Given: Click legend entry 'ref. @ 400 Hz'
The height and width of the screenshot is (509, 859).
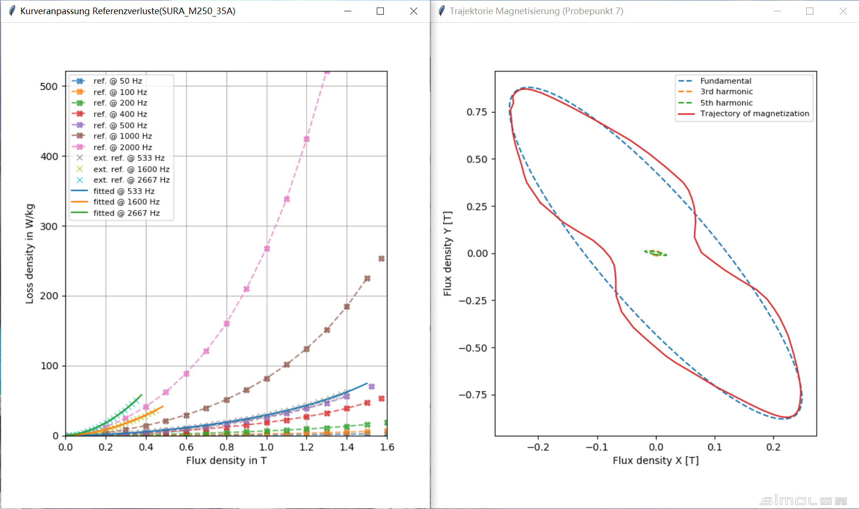Looking at the screenshot, I should point(109,114).
